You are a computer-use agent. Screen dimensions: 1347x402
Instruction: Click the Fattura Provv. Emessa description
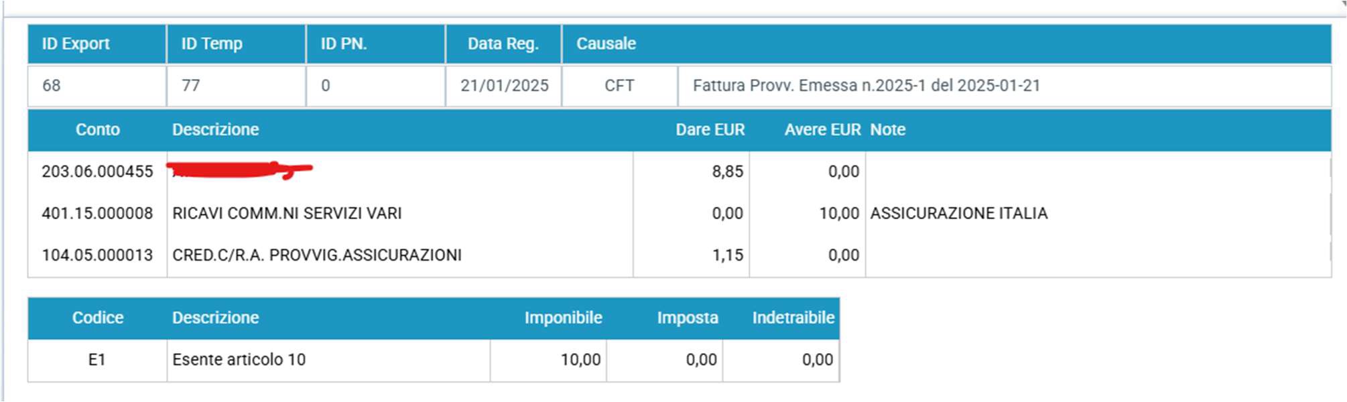pyautogui.click(x=867, y=86)
